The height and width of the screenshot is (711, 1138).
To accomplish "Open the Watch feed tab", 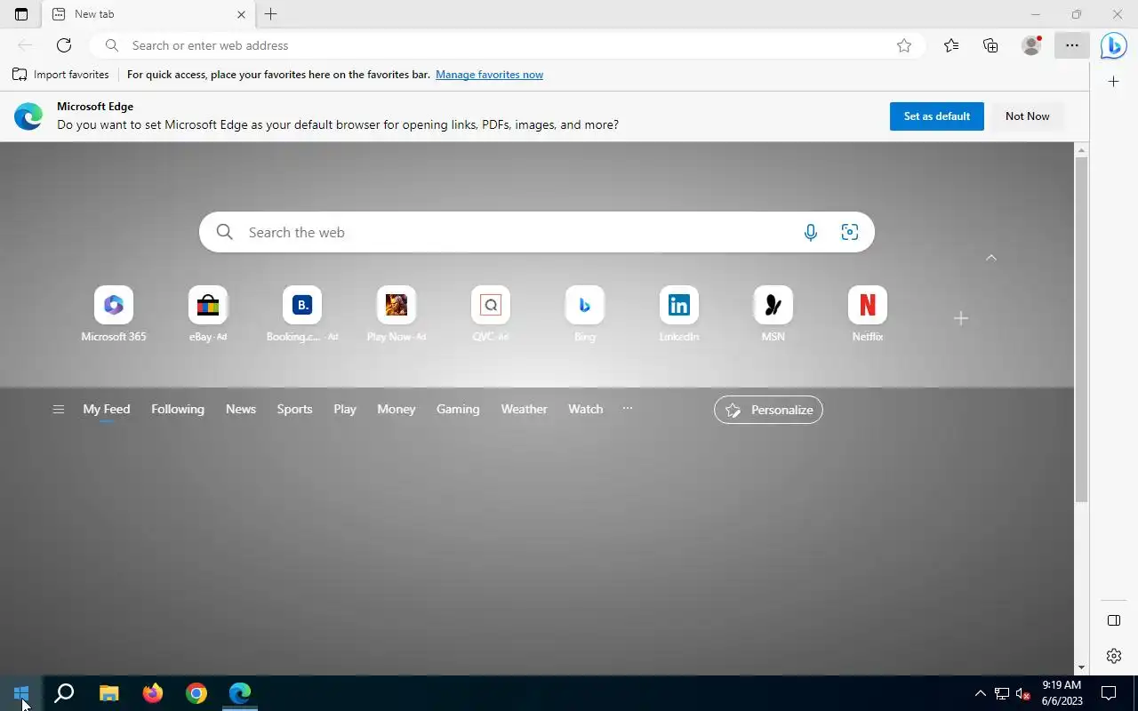I will (x=586, y=409).
